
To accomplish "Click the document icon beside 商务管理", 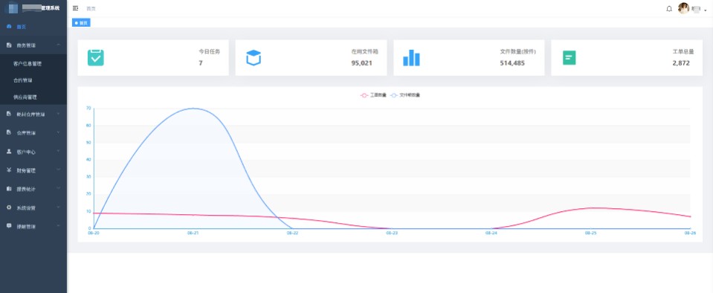I will tap(9, 45).
